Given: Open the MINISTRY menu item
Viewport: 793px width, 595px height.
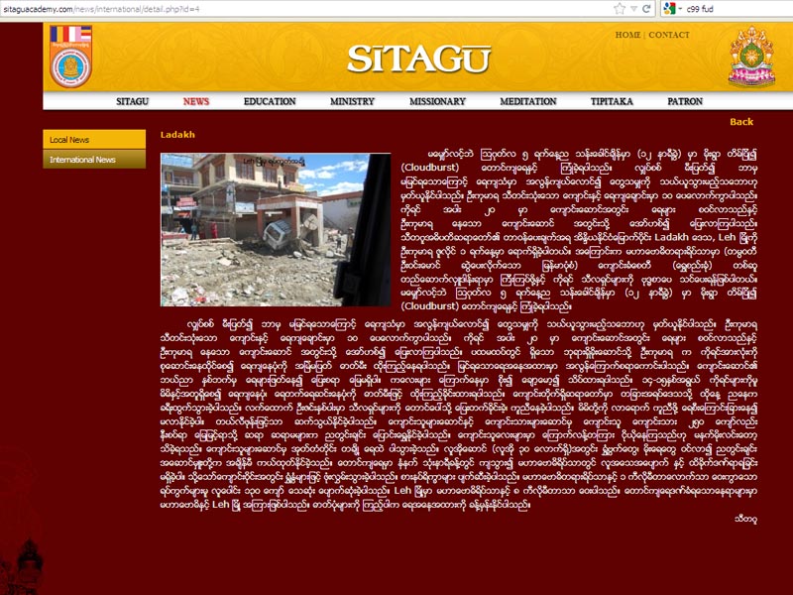Looking at the screenshot, I should pos(352,101).
